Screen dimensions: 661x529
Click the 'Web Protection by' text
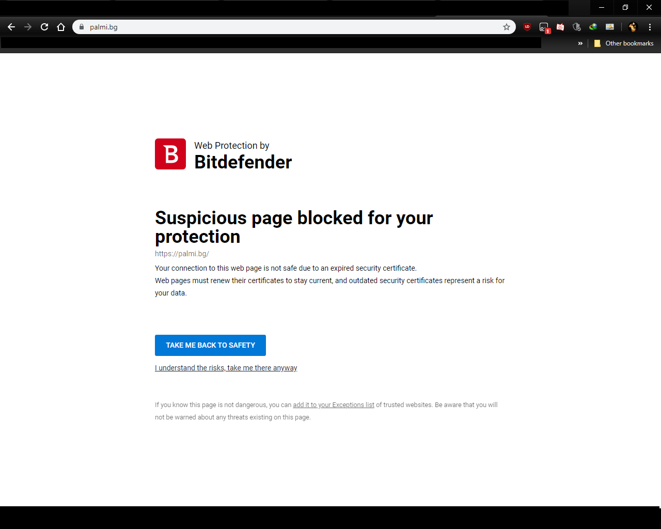click(x=232, y=146)
